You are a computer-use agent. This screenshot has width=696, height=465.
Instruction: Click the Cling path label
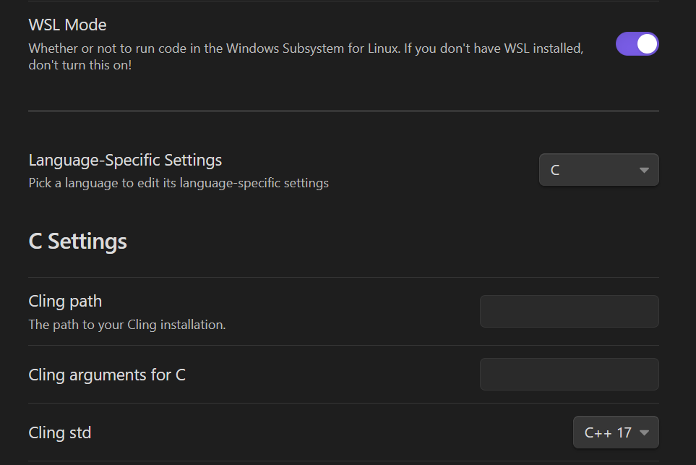pos(65,301)
